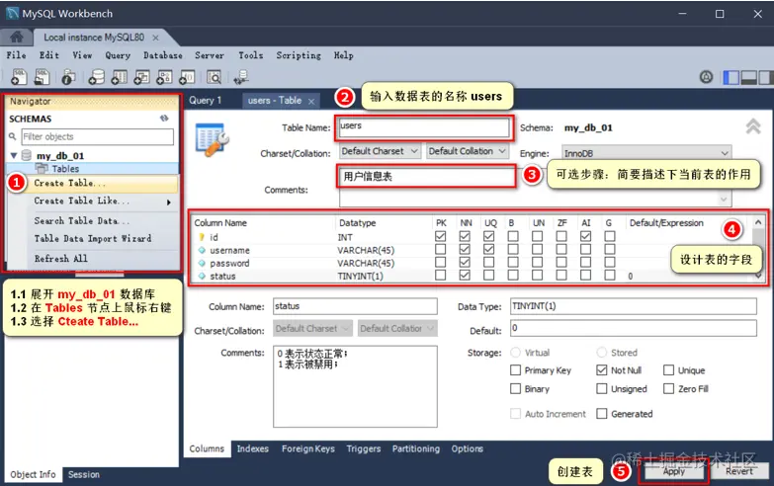Open the Session tab
774x486 pixels.
pos(84,474)
